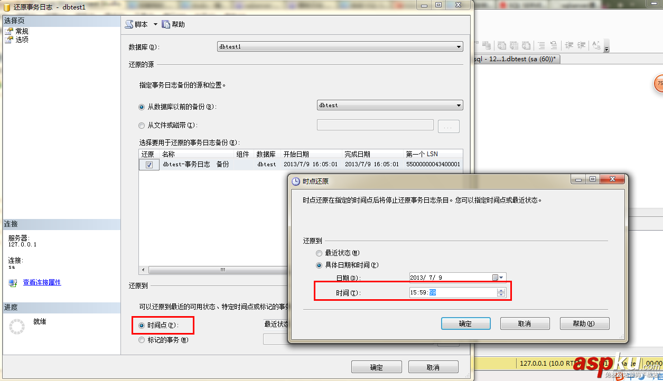Image resolution: width=663 pixels, height=381 pixels.
Task: Select the Results to Text icon
Action: coord(502,45)
